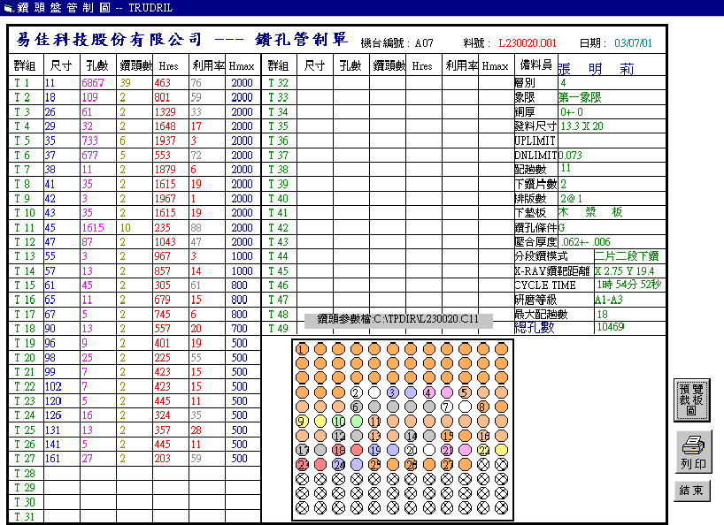Click the 結束 exit button
Screen dimensions: 724x525
(x=691, y=491)
